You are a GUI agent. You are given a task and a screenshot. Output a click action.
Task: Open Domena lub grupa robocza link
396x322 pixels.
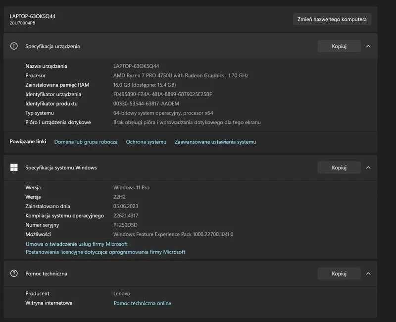86,142
